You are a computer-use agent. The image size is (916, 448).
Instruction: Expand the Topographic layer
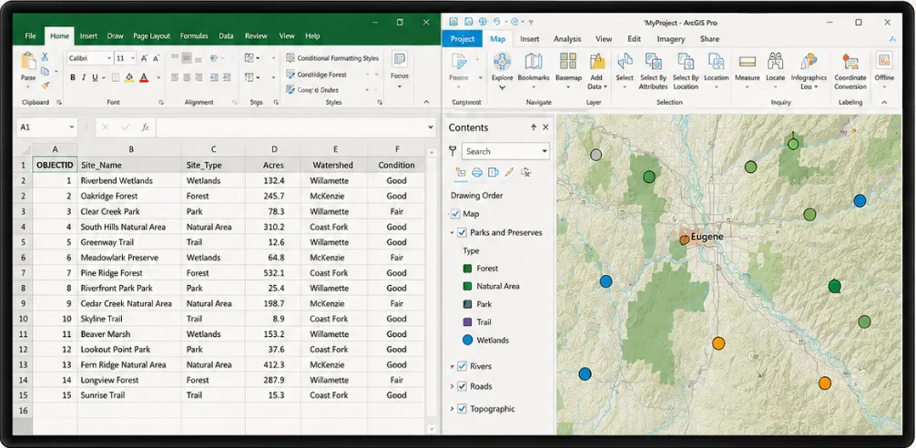(x=452, y=409)
